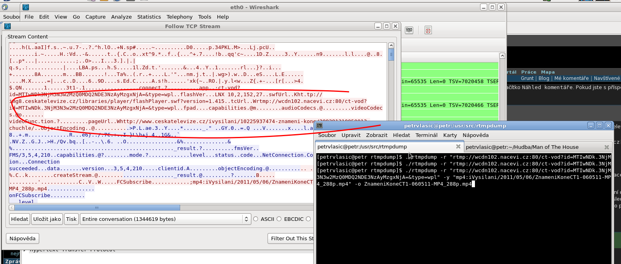
Task: Click the Uložit jako button
Action: pyautogui.click(x=47, y=219)
